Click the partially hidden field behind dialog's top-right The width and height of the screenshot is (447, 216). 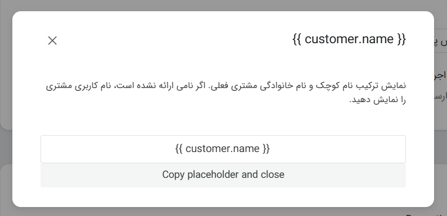point(440,41)
